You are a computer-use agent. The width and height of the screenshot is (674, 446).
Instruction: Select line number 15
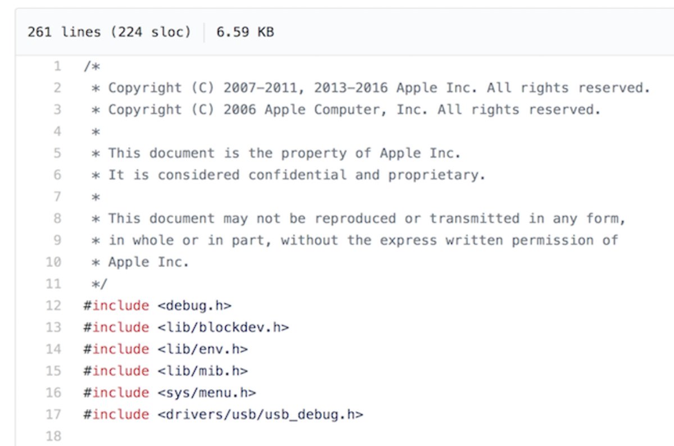coord(53,371)
